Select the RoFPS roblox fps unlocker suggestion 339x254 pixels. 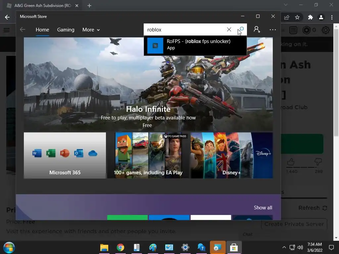tap(195, 46)
